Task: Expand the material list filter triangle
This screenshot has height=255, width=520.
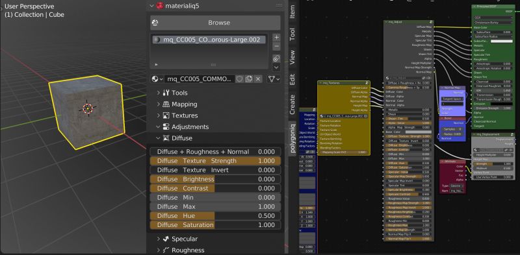Action: point(157,65)
